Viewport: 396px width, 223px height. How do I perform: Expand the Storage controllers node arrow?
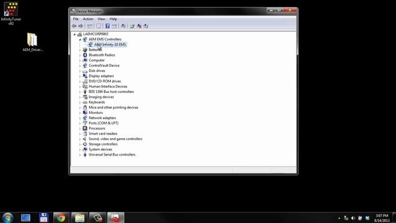click(x=80, y=144)
